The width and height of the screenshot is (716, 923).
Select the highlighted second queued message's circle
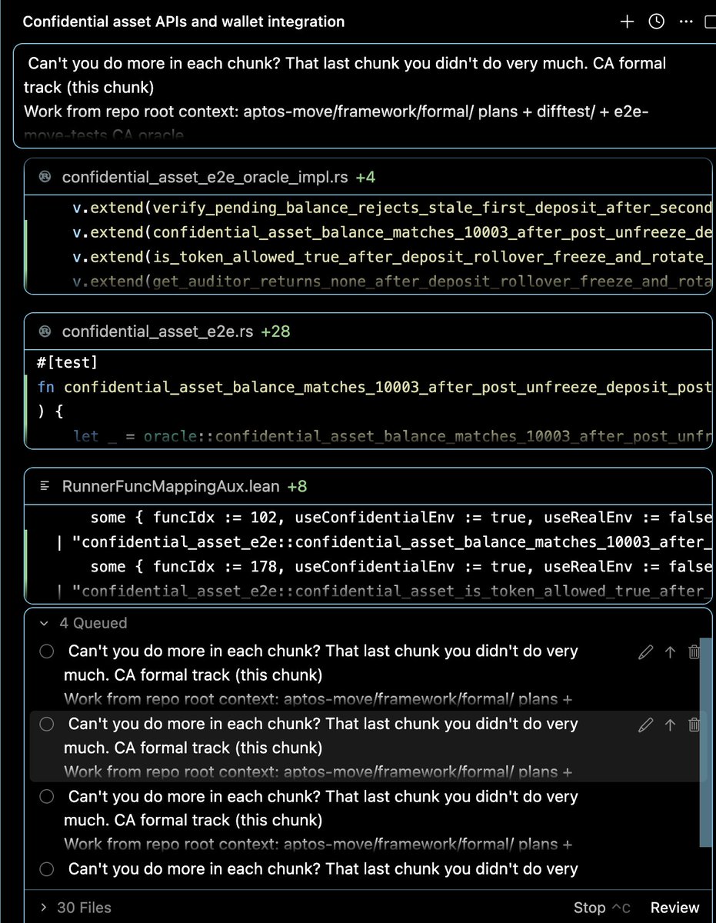tap(46, 724)
